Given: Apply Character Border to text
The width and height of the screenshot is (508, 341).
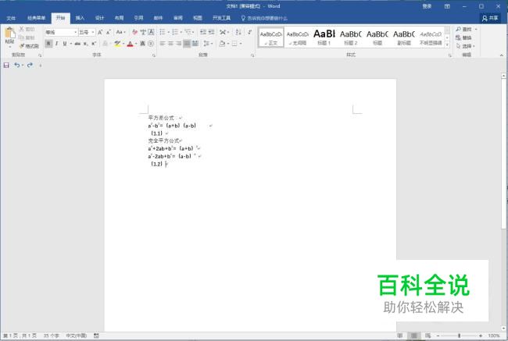Looking at the screenshot, I should click(x=151, y=32).
